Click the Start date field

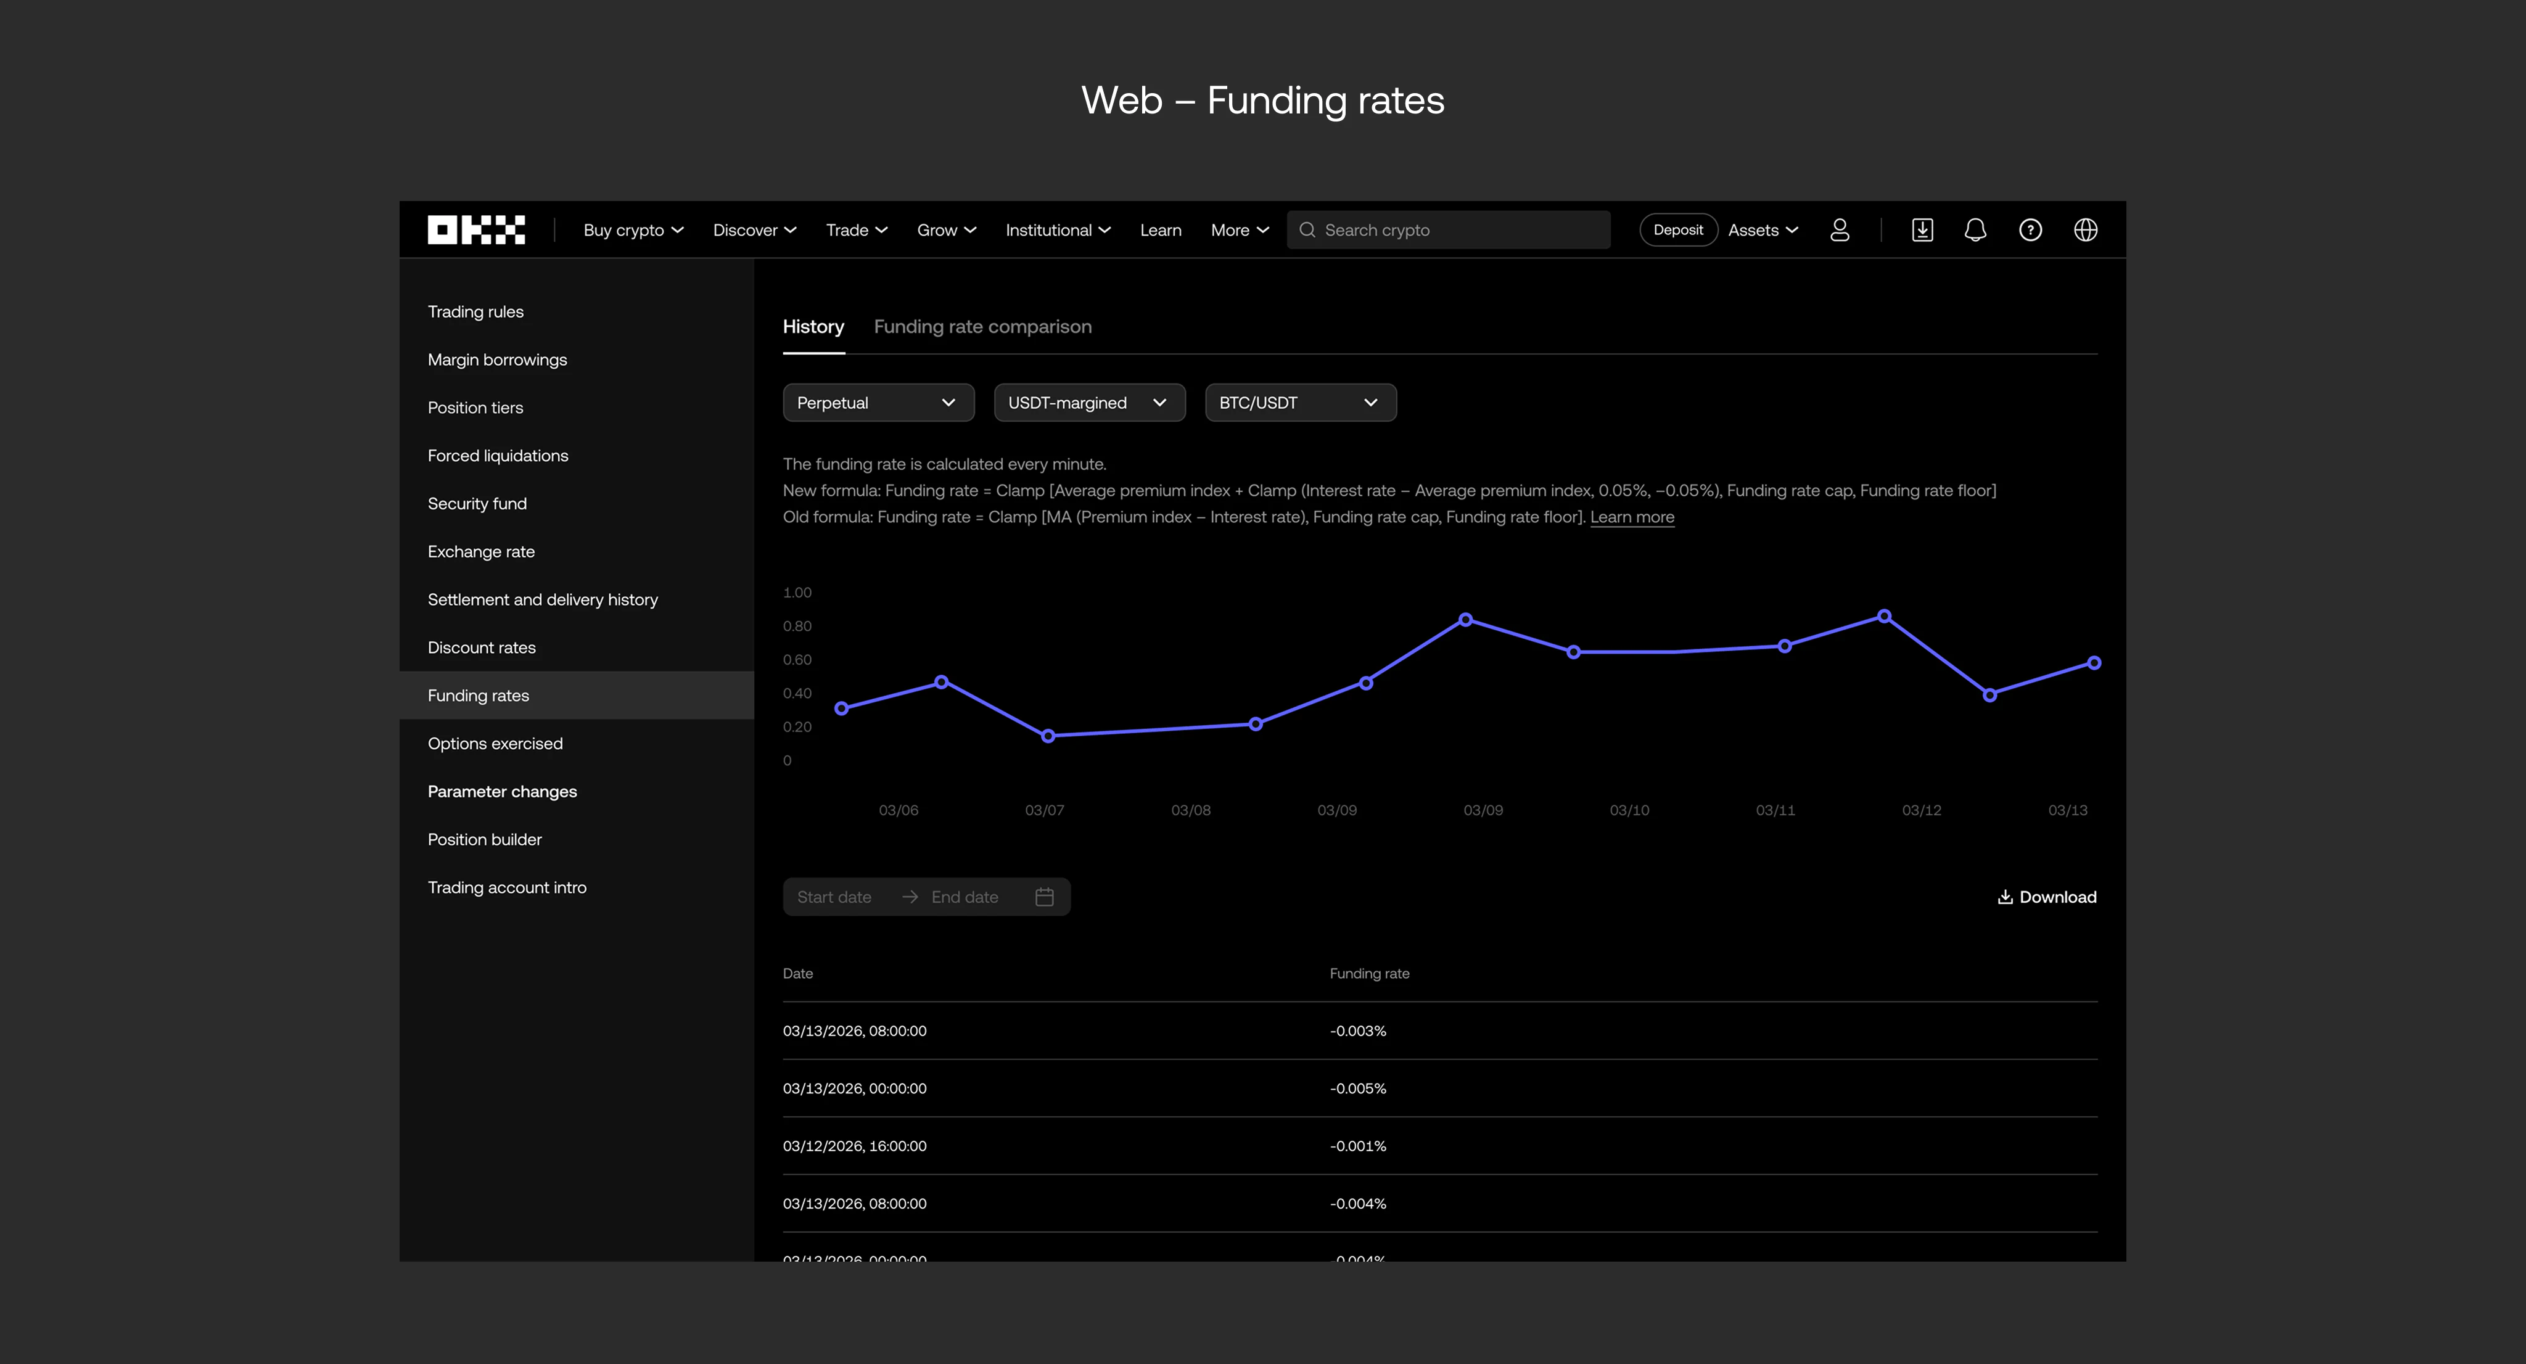tap(834, 896)
